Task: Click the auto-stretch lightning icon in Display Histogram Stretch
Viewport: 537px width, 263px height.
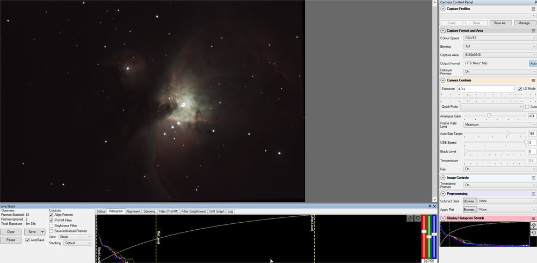Action: pyautogui.click(x=534, y=225)
